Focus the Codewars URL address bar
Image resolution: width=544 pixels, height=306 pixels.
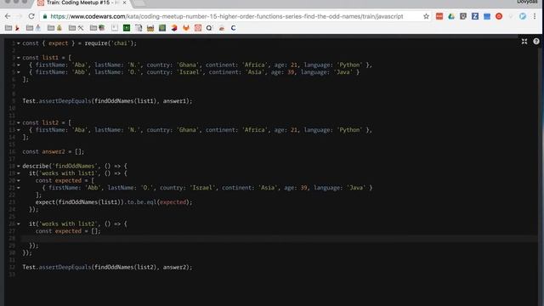pos(227,16)
